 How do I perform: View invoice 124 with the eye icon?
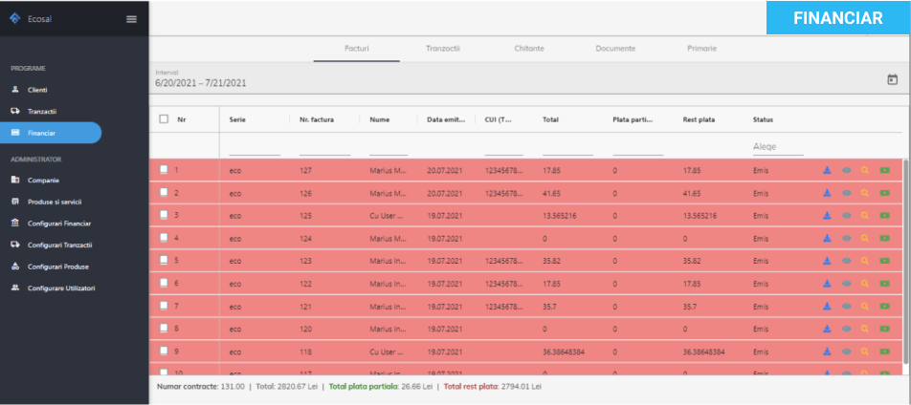point(846,238)
